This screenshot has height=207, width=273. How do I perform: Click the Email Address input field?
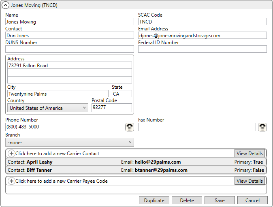[202, 36]
